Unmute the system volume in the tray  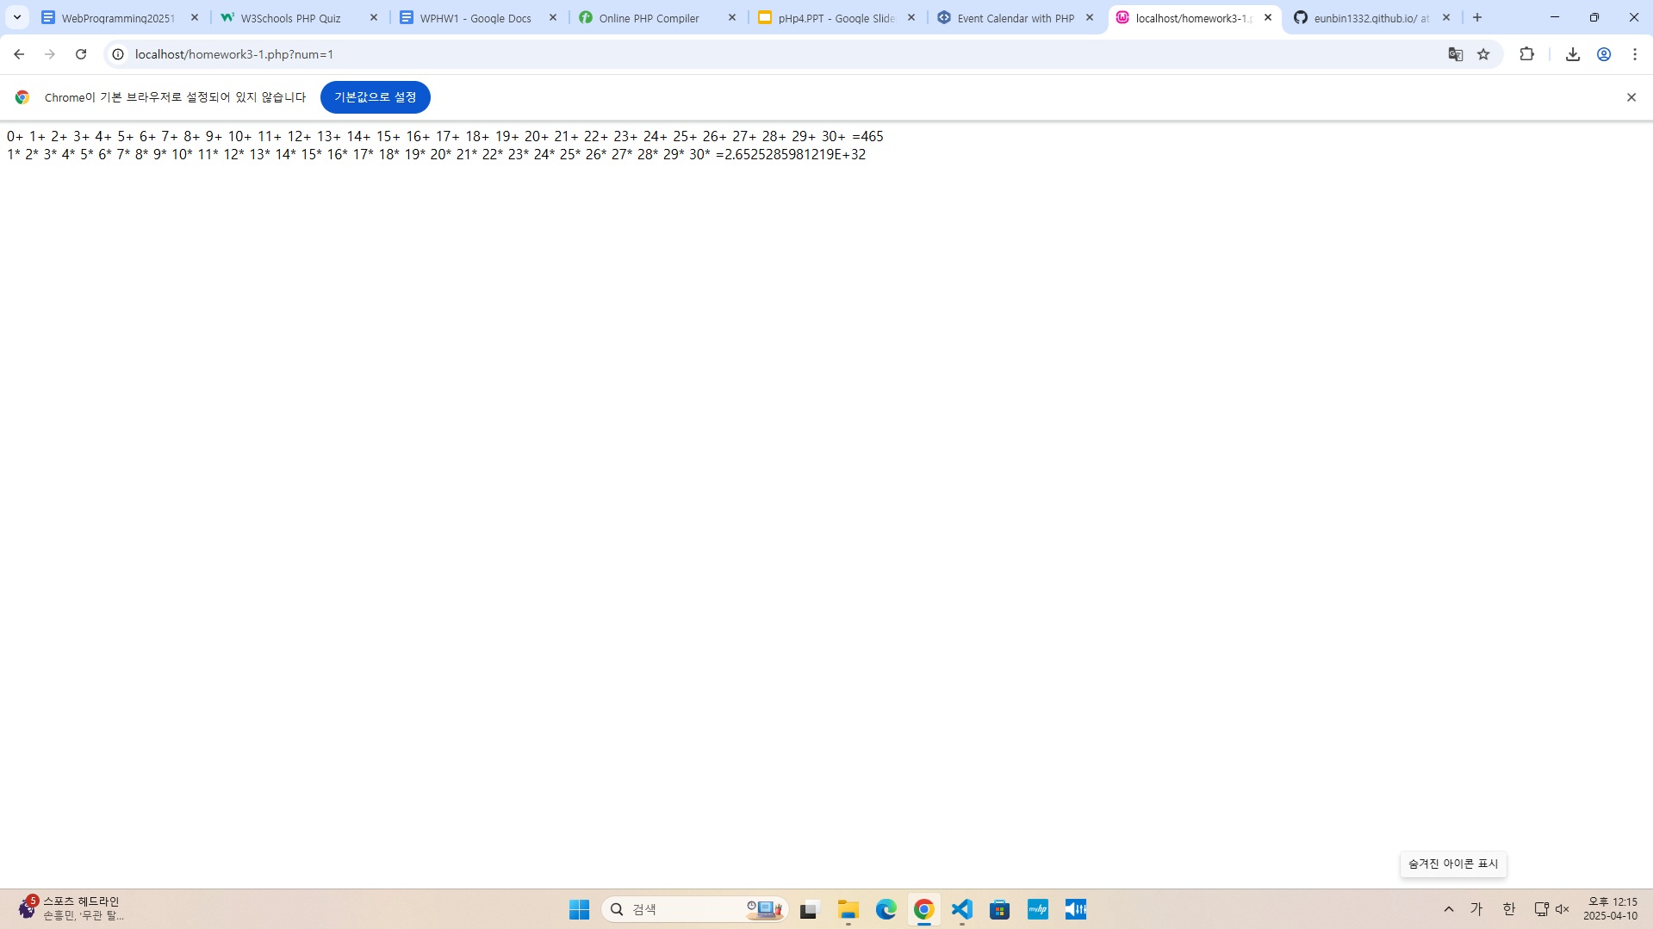(1563, 908)
